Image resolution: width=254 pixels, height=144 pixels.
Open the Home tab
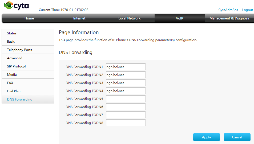[29, 18]
